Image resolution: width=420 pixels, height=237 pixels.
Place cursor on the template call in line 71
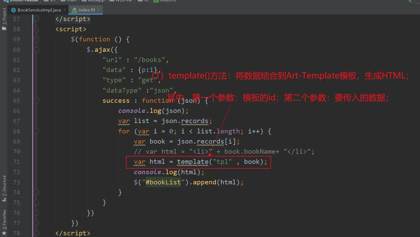click(x=193, y=162)
